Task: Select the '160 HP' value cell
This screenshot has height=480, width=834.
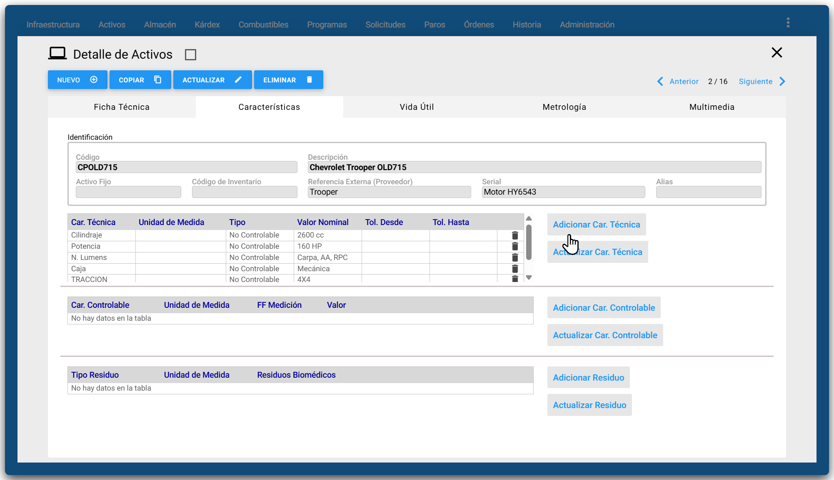Action: coord(328,246)
